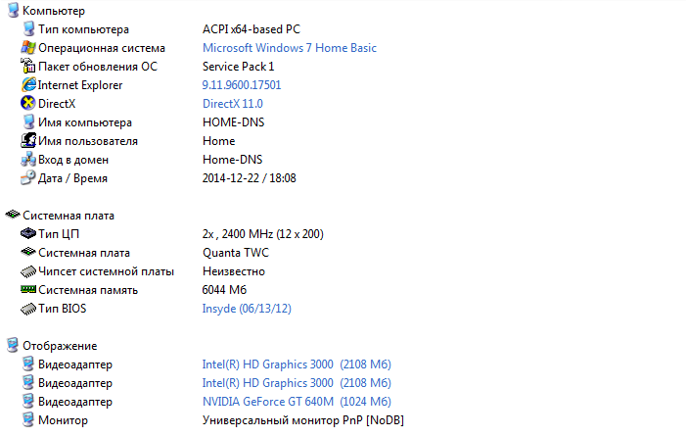Follow the DirectX 11.0 link
The height and width of the screenshot is (437, 686).
(233, 104)
